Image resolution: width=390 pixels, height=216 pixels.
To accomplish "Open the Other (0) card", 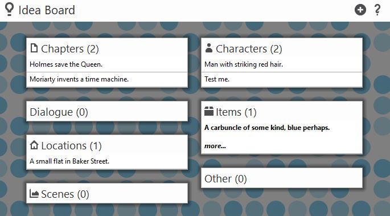I will coord(282,178).
